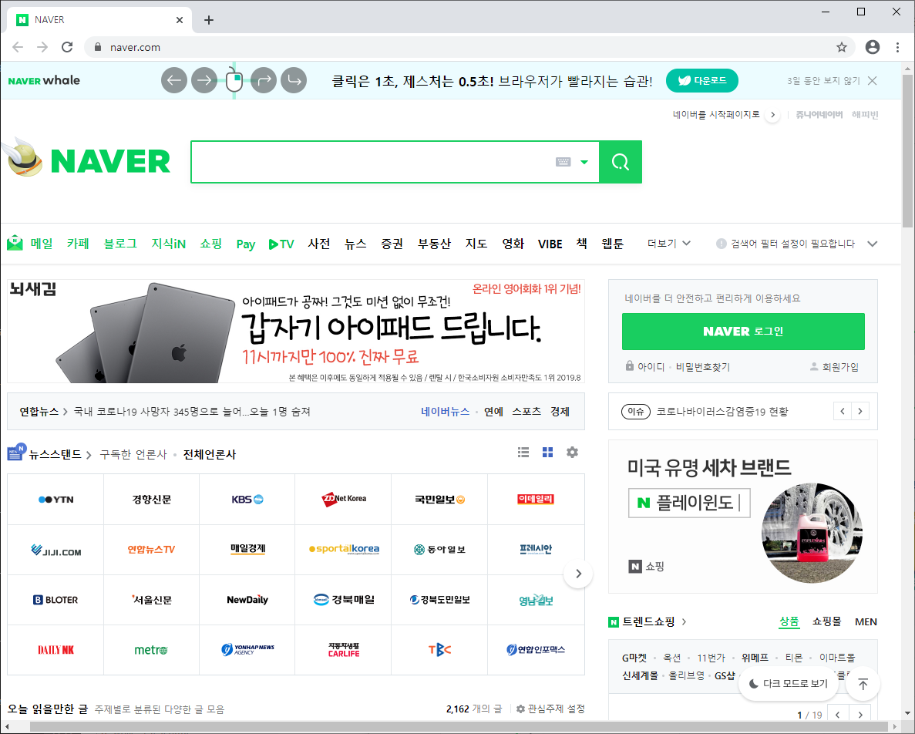Open the Chrome profile avatar icon

(873, 47)
